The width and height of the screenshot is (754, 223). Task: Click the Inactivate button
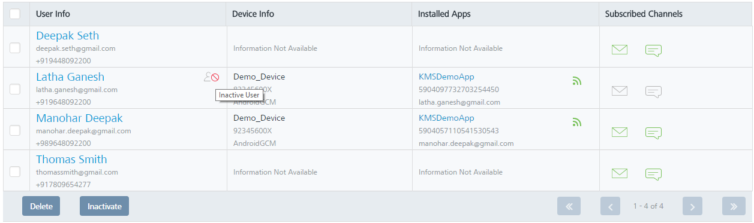click(104, 206)
